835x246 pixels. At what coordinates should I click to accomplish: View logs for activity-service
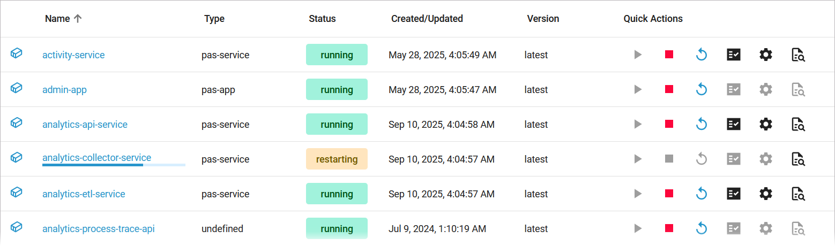click(x=799, y=55)
